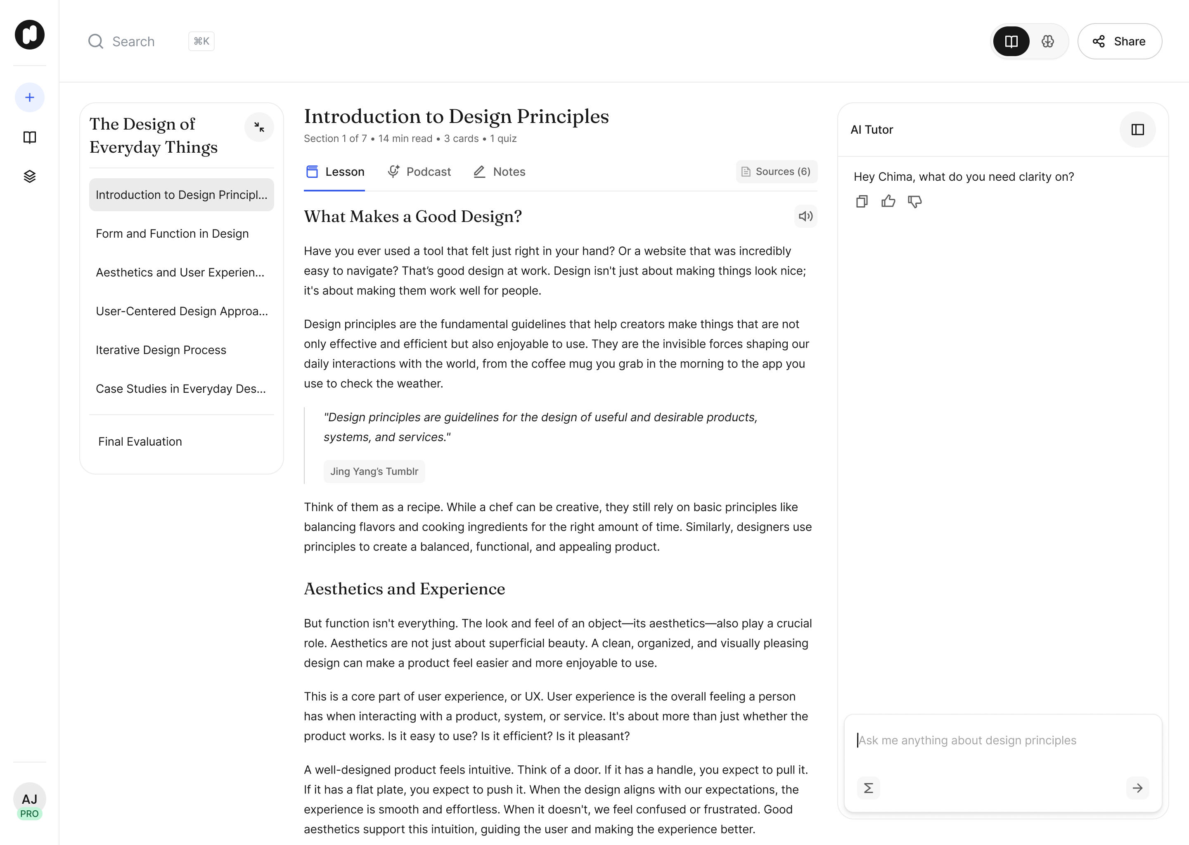Send the message with the arrow button

1137,788
